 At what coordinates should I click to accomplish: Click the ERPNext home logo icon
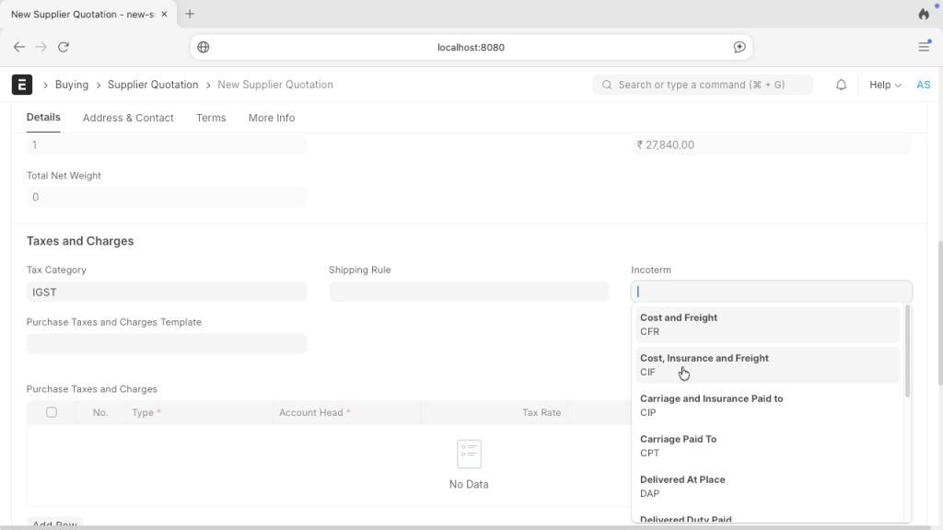coord(22,85)
